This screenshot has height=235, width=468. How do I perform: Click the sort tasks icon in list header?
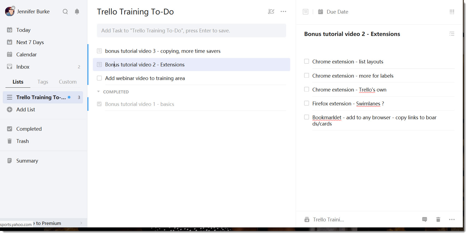click(271, 11)
